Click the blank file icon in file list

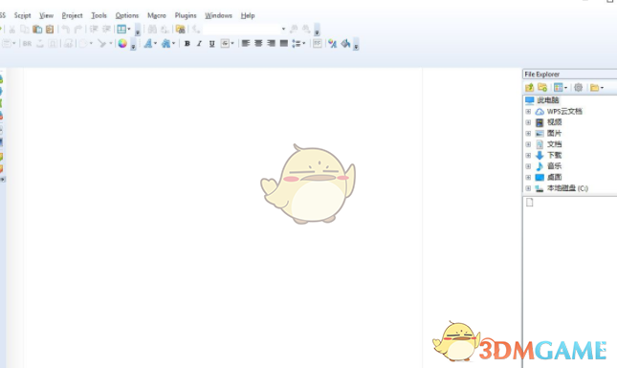pyautogui.click(x=530, y=203)
